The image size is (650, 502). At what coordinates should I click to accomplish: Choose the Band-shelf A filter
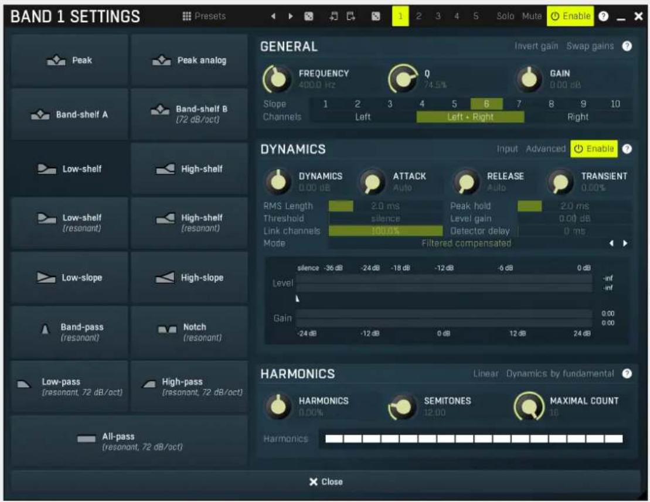70,115
